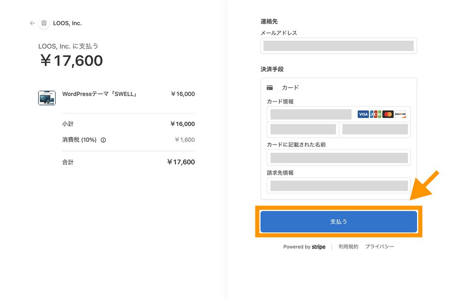Click the SWELL theme product thumbnail
Image resolution: width=459 pixels, height=299 pixels.
tap(47, 98)
